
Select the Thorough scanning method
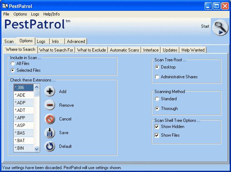157,109
